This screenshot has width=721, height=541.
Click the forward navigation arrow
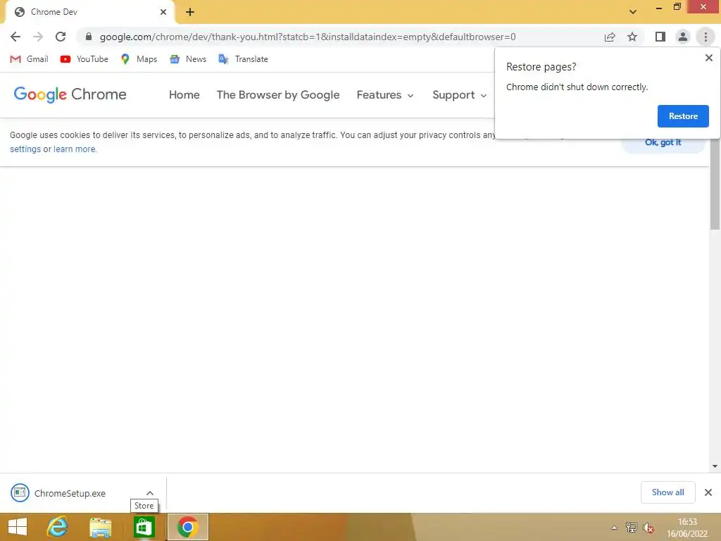[x=38, y=37]
